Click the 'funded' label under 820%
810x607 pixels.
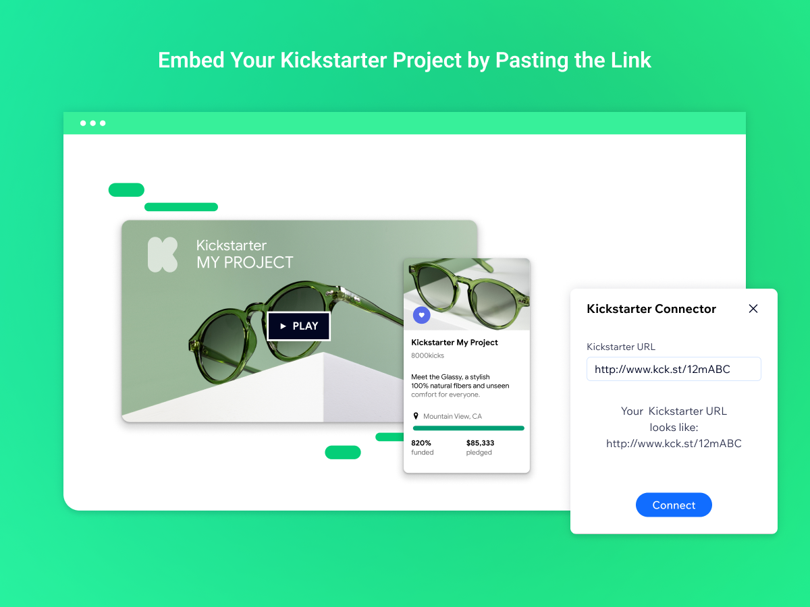pyautogui.click(x=423, y=453)
